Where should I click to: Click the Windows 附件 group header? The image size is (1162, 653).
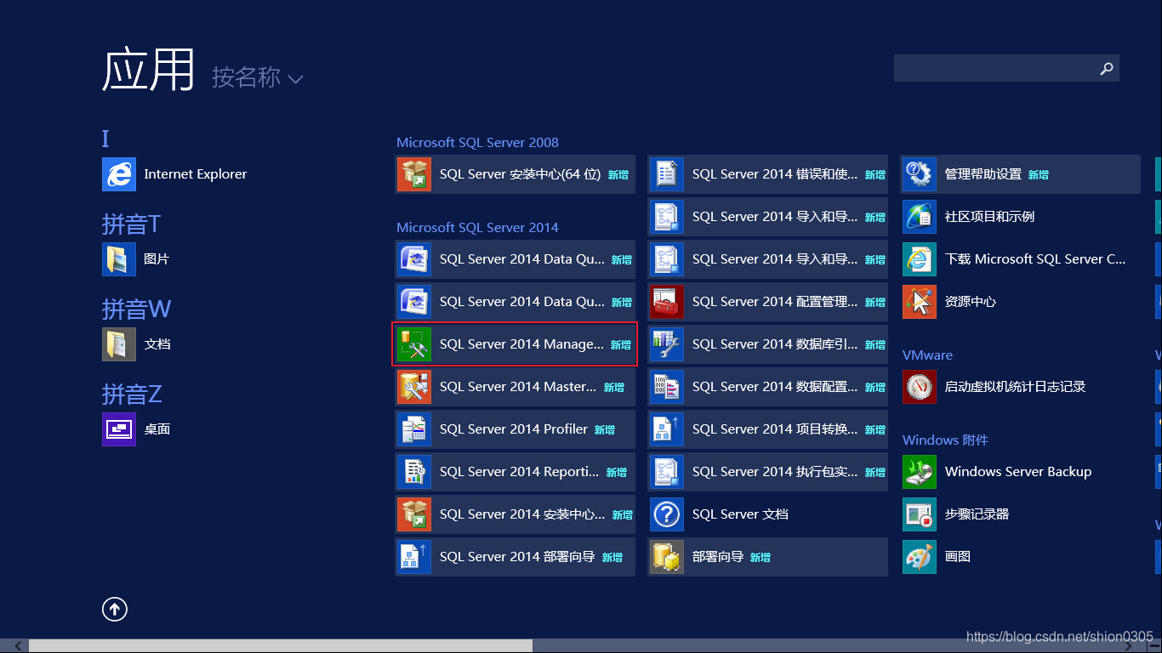tap(945, 440)
